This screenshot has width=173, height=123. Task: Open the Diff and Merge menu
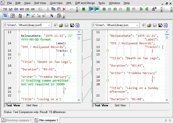click(85, 3)
